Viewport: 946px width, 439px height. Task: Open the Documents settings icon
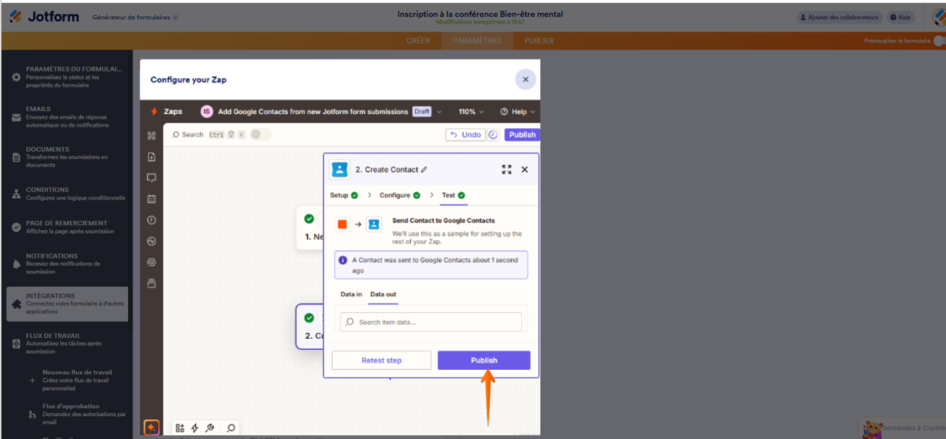click(16, 157)
